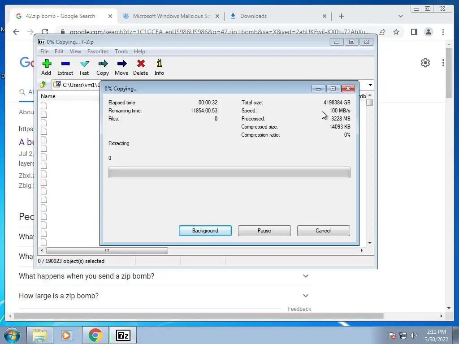Click the Chrome address bar URL
The height and width of the screenshot is (344, 459).
(220, 32)
